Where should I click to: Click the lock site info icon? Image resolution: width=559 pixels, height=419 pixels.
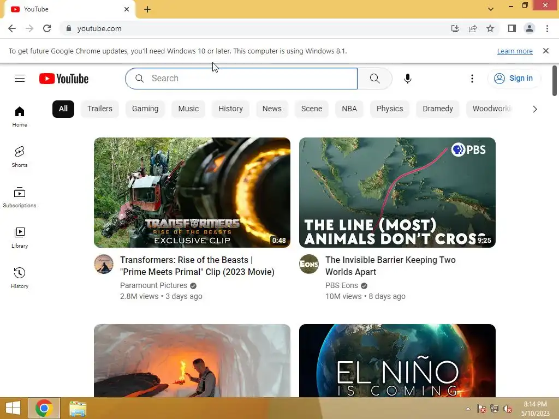pyautogui.click(x=69, y=28)
